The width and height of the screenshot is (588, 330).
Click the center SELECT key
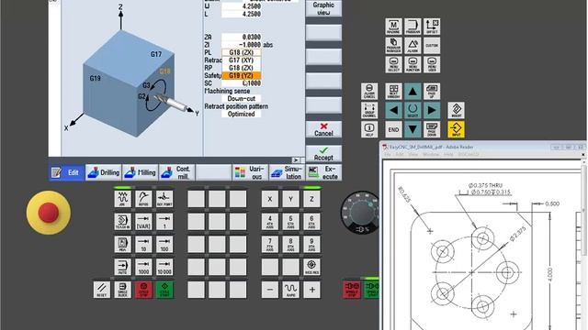[x=413, y=110]
